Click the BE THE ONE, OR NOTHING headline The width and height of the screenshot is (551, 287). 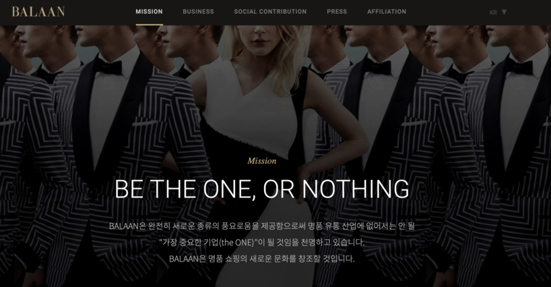(x=262, y=189)
